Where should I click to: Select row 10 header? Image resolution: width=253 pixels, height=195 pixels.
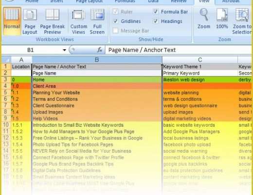click(x=6, y=125)
